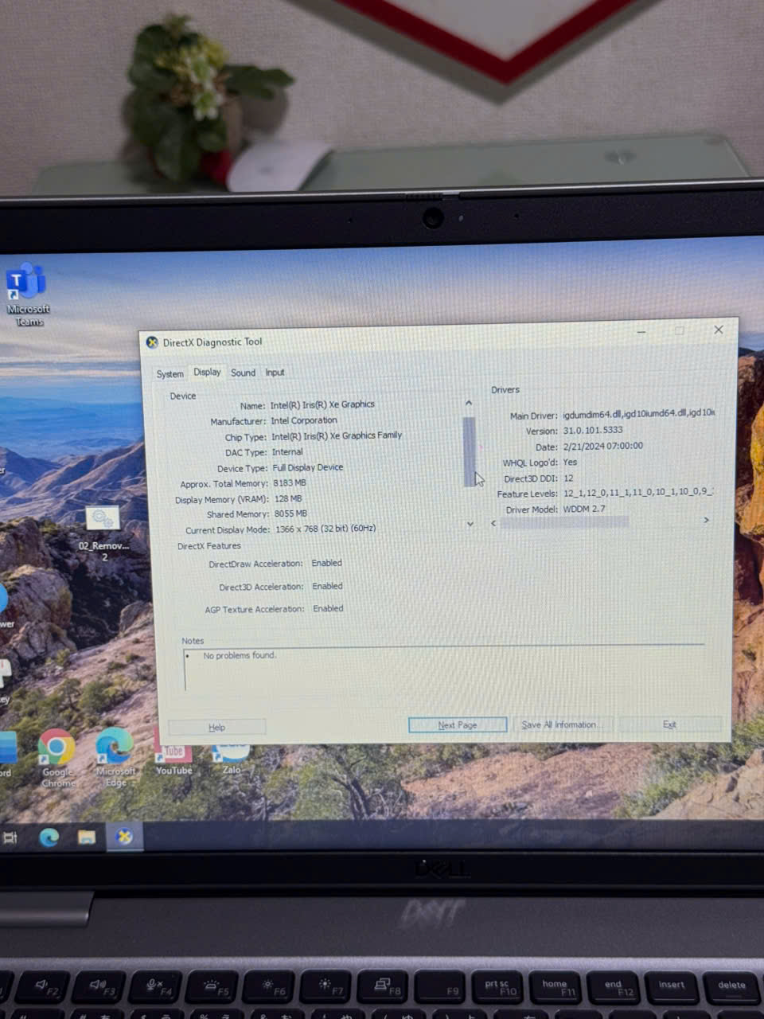Click the DAC Type value "Internal"
Image resolution: width=764 pixels, height=1019 pixels.
(x=287, y=451)
